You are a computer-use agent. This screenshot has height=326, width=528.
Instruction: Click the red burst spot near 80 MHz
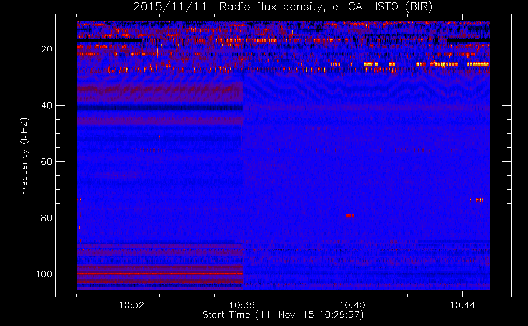(x=350, y=215)
